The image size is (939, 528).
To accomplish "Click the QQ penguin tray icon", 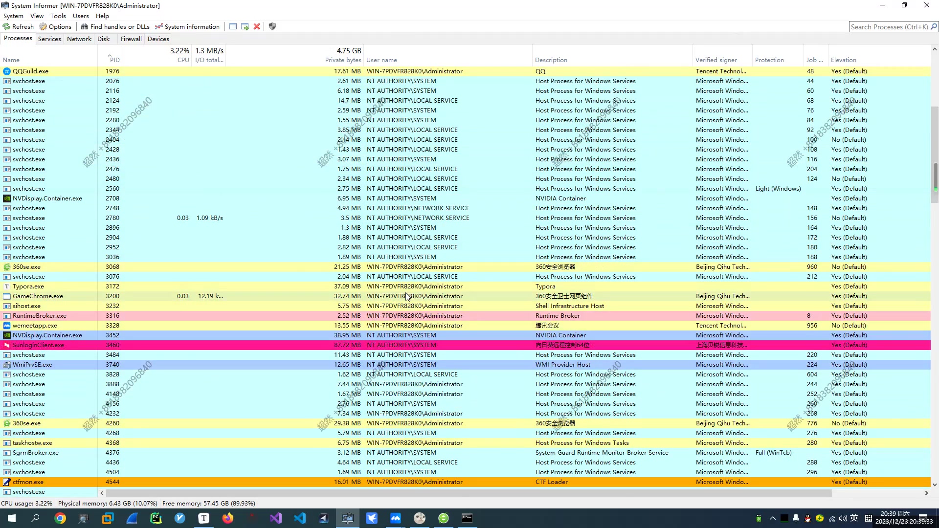I will 807,518.
